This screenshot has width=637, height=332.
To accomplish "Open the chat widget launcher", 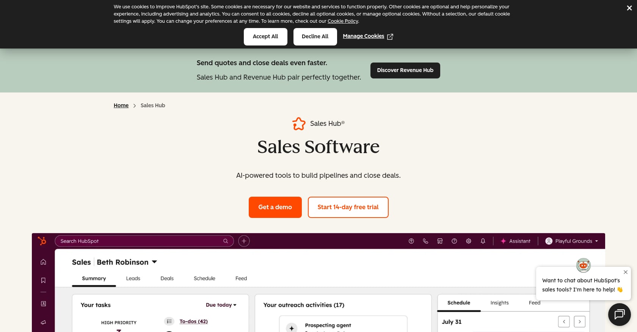I will tap(619, 315).
